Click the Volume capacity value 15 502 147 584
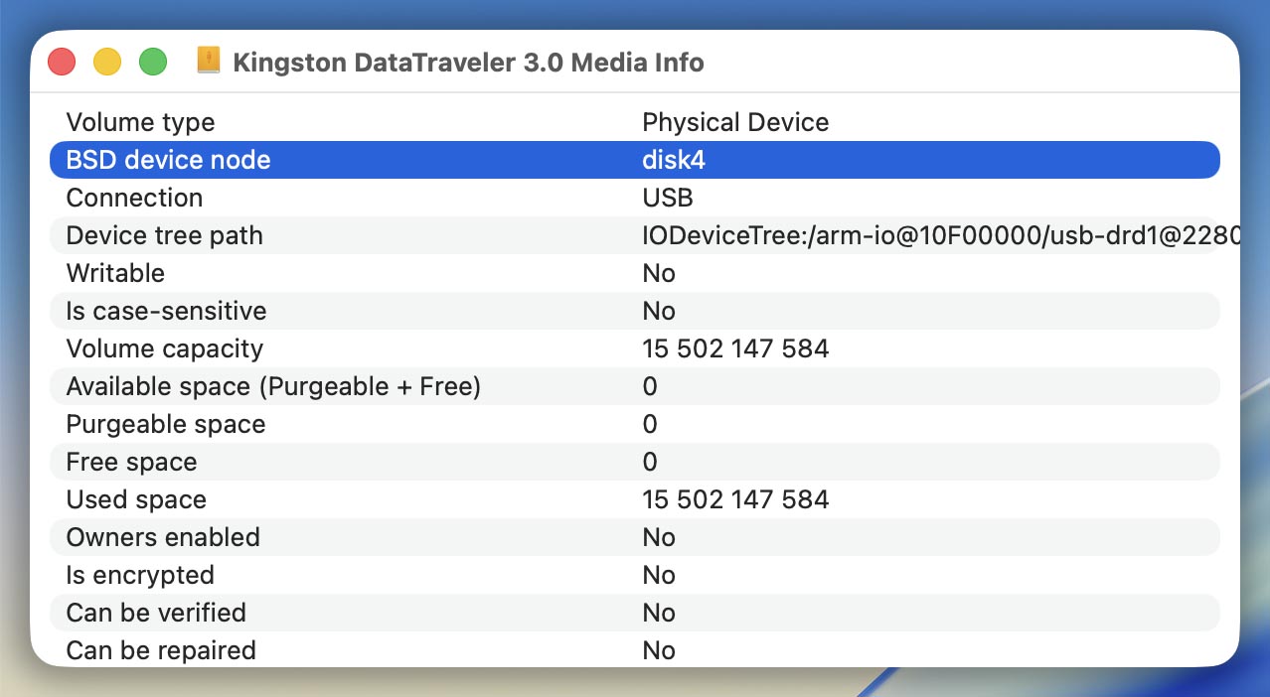Image resolution: width=1270 pixels, height=697 pixels. click(x=735, y=348)
